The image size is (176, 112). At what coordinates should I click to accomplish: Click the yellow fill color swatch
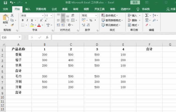(x=32, y=25)
